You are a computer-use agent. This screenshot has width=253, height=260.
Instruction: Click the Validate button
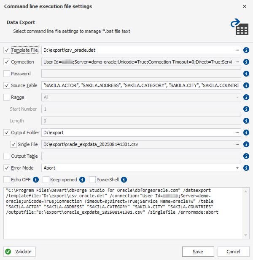coord(20,252)
